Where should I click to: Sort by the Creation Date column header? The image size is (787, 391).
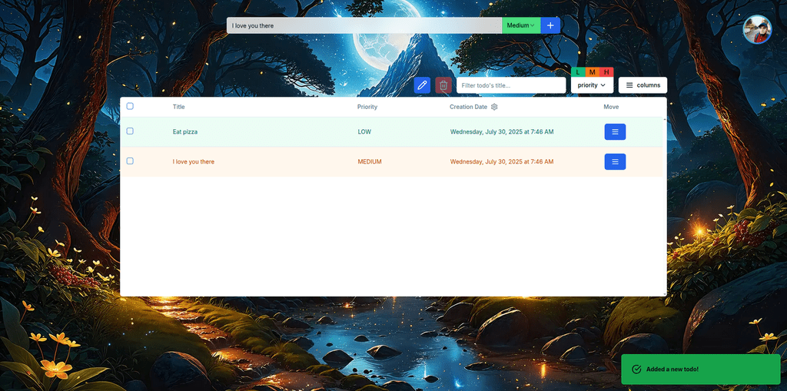tap(468, 107)
